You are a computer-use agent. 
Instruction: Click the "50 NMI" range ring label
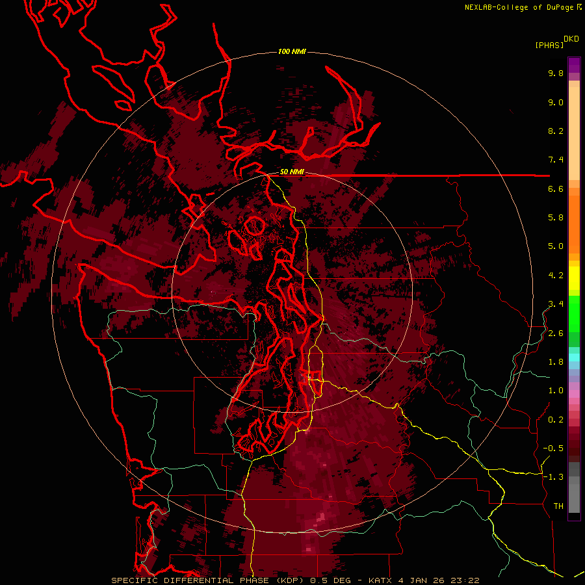tap(292, 172)
